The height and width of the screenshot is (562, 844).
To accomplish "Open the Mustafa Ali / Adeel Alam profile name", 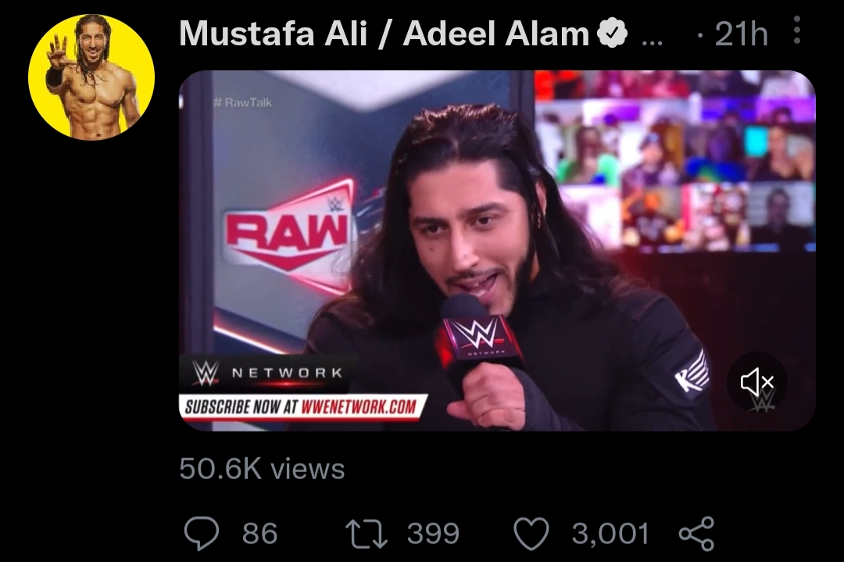I will 384,34.
